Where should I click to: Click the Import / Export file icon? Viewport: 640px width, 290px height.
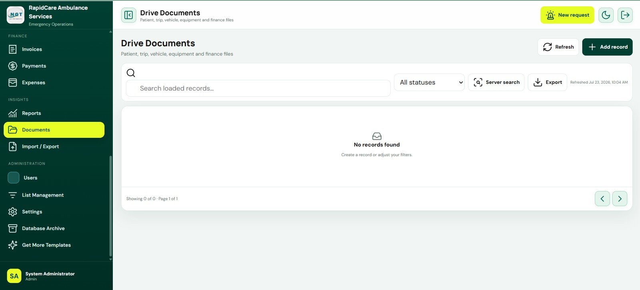coord(13,147)
